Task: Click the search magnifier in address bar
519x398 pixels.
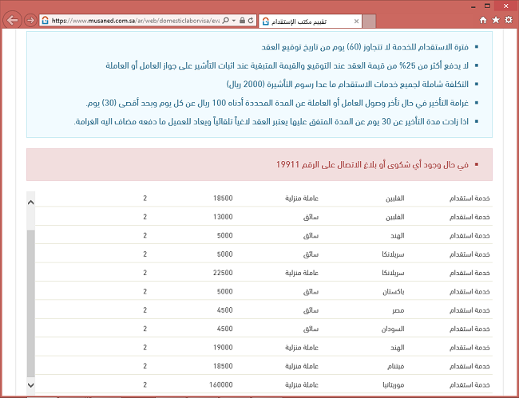Action: click(226, 21)
